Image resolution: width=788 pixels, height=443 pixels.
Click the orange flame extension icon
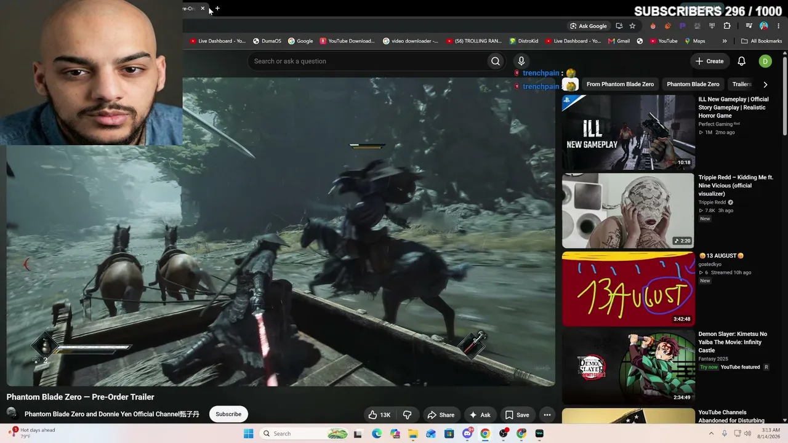pyautogui.click(x=653, y=26)
